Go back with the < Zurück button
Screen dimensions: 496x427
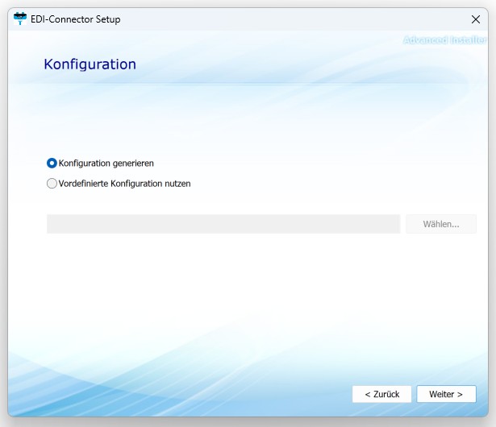tap(381, 394)
